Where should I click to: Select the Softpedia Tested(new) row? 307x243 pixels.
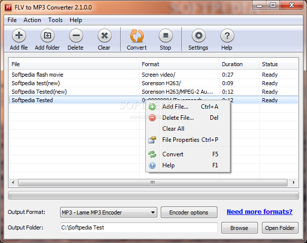coord(153,92)
